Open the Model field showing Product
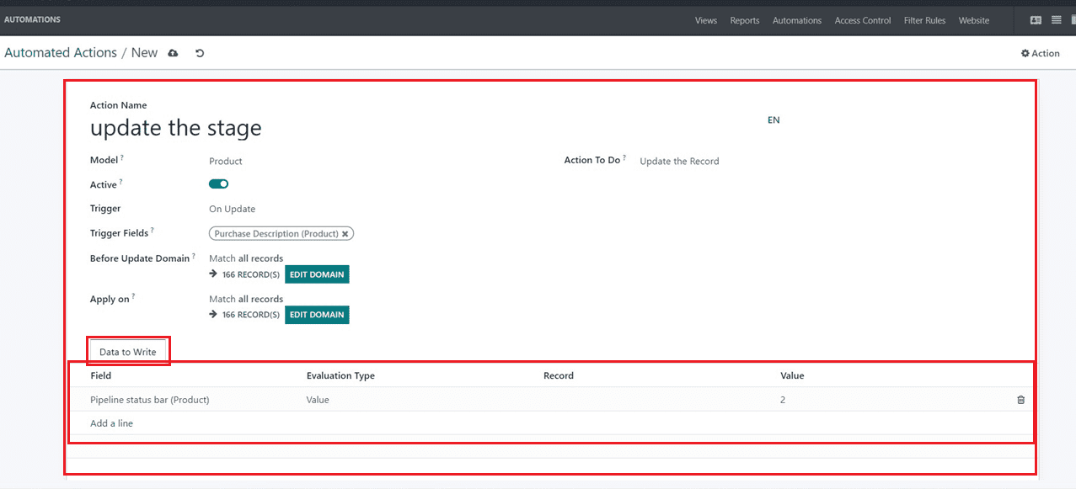The width and height of the screenshot is (1076, 489). point(226,162)
